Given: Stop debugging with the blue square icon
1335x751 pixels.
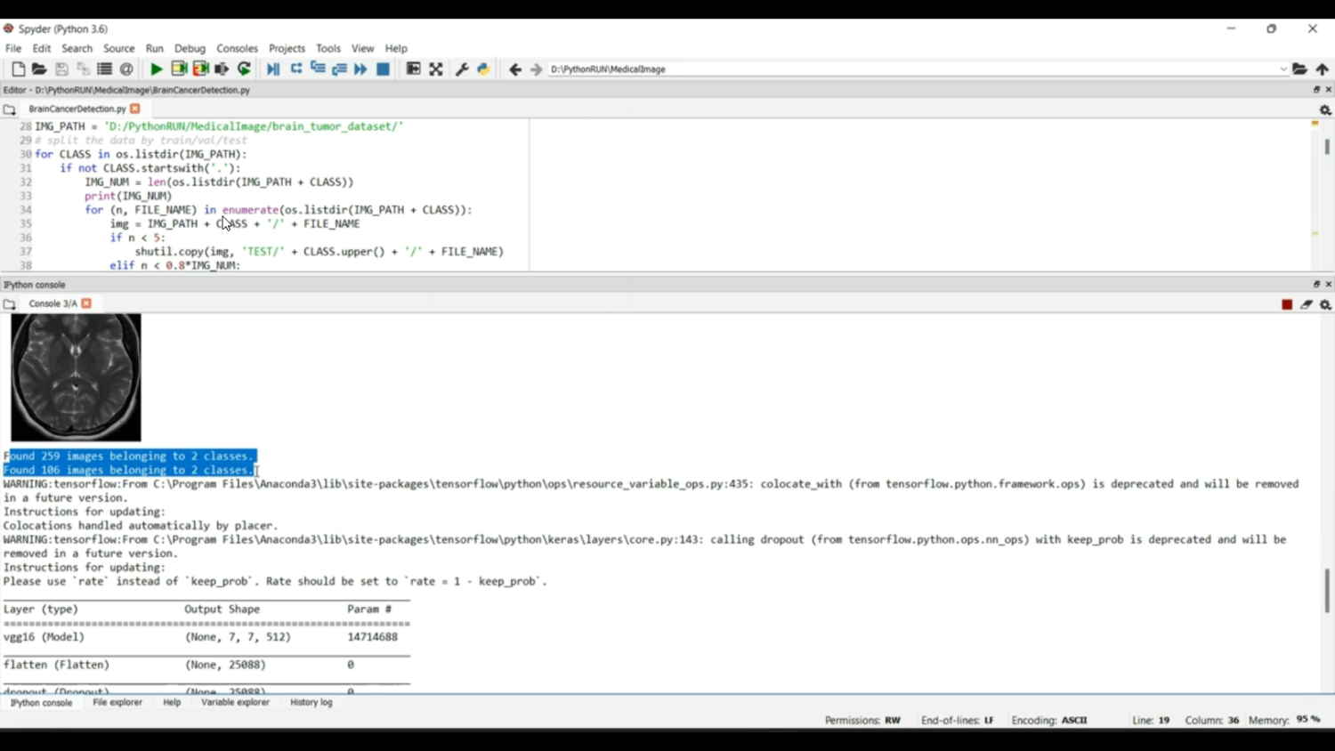Looking at the screenshot, I should tap(384, 69).
